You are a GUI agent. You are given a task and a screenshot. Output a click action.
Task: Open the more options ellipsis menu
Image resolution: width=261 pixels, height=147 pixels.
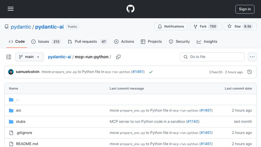click(x=252, y=57)
